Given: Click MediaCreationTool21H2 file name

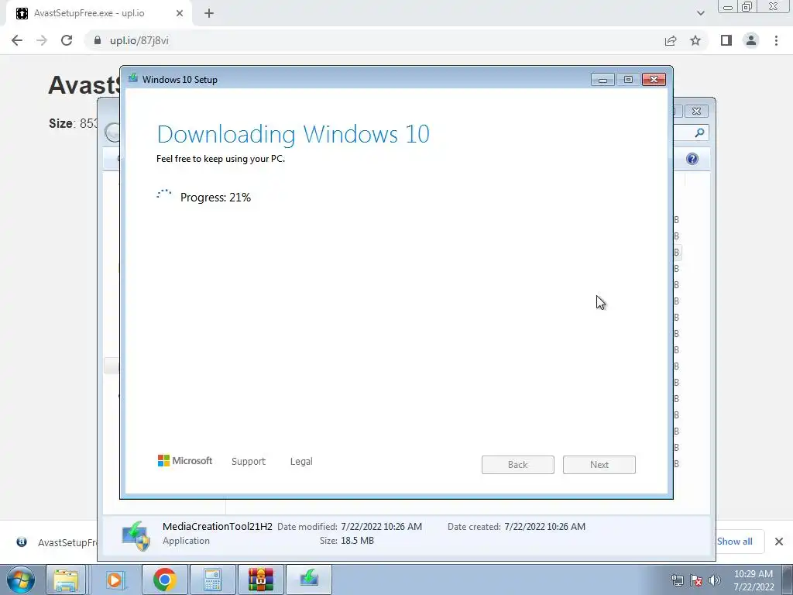Looking at the screenshot, I should point(218,526).
